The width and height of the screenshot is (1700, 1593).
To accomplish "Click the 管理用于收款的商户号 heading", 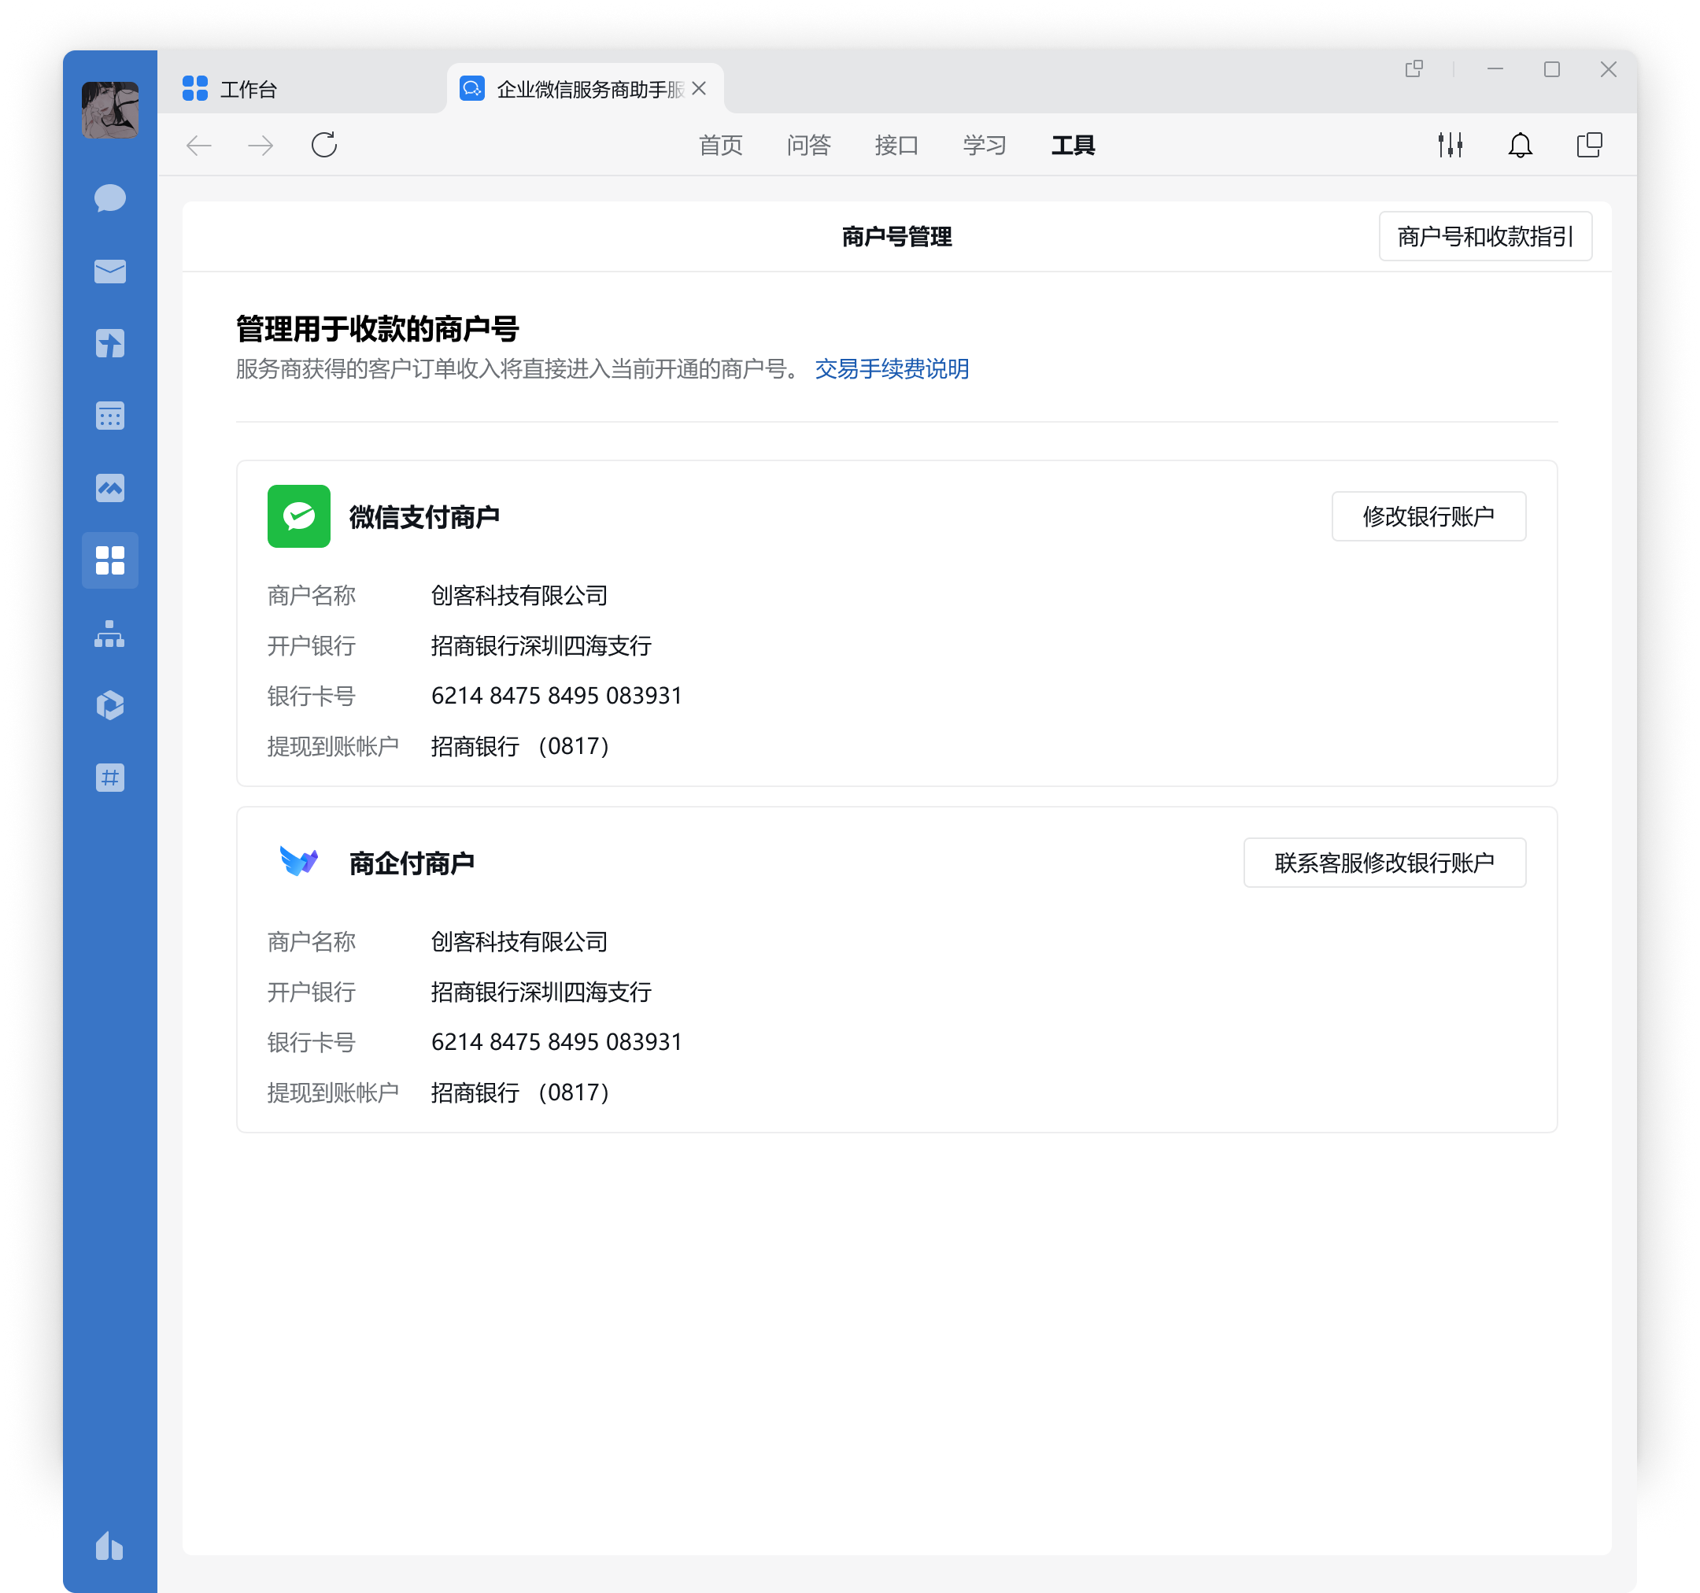I will click(377, 328).
